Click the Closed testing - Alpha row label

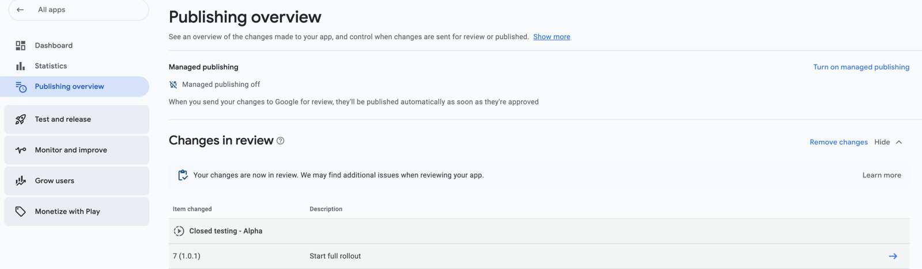coord(225,231)
